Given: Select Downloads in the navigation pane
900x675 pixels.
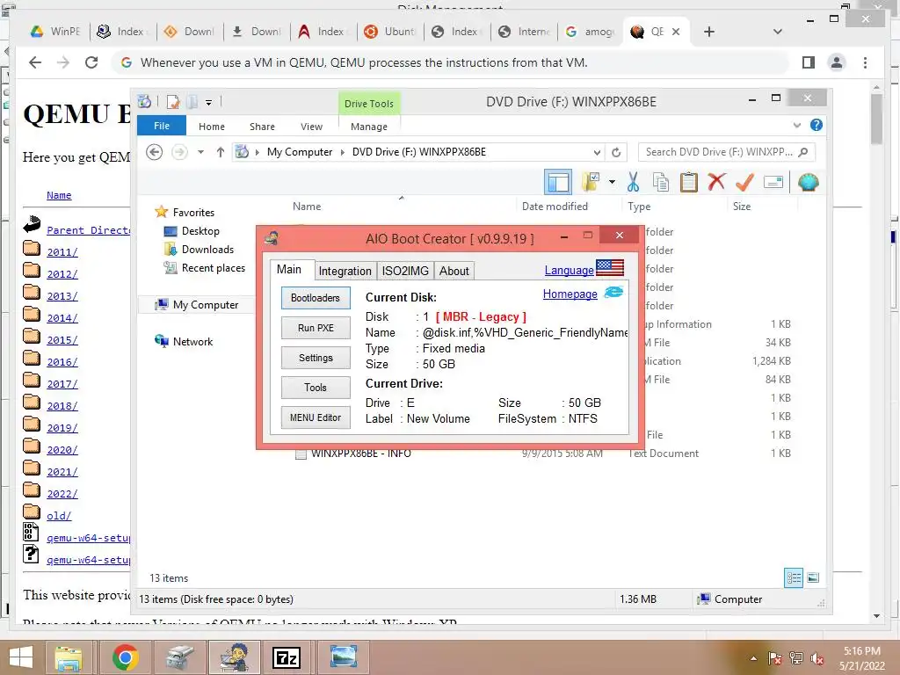Looking at the screenshot, I should tap(200, 250).
